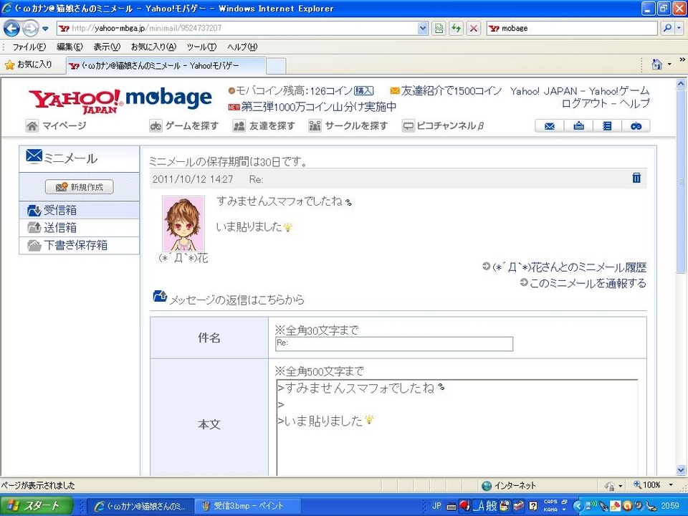Click the green refresh arrows icon
The image size is (688, 516).
[457, 28]
